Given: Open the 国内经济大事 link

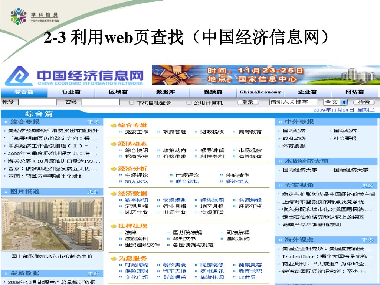Looking at the screenshot, I should pyautogui.click(x=300, y=170).
